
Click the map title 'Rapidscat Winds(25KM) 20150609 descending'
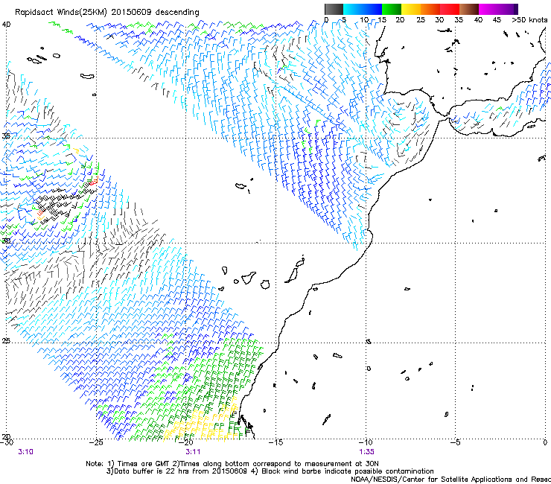click(106, 13)
